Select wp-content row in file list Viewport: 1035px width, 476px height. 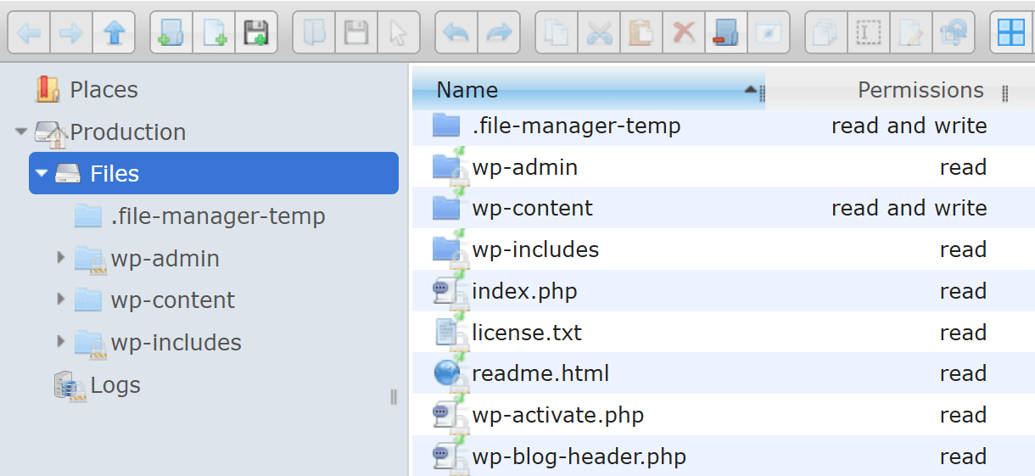pyautogui.click(x=724, y=208)
